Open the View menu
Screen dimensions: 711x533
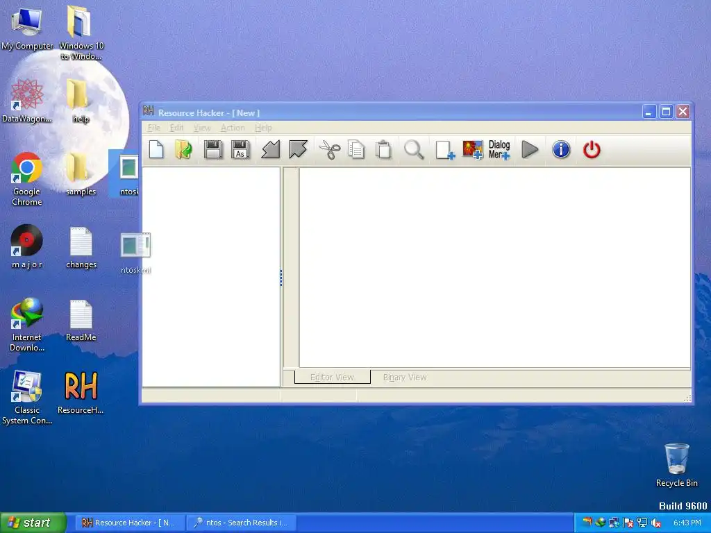[202, 128]
